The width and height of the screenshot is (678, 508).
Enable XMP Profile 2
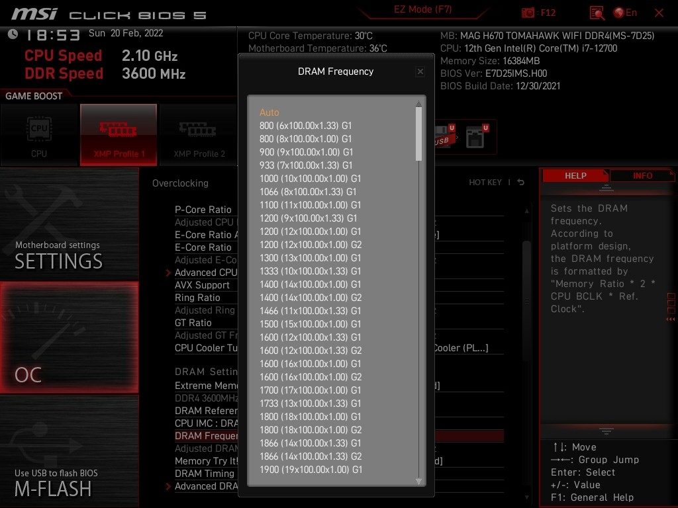tap(199, 135)
